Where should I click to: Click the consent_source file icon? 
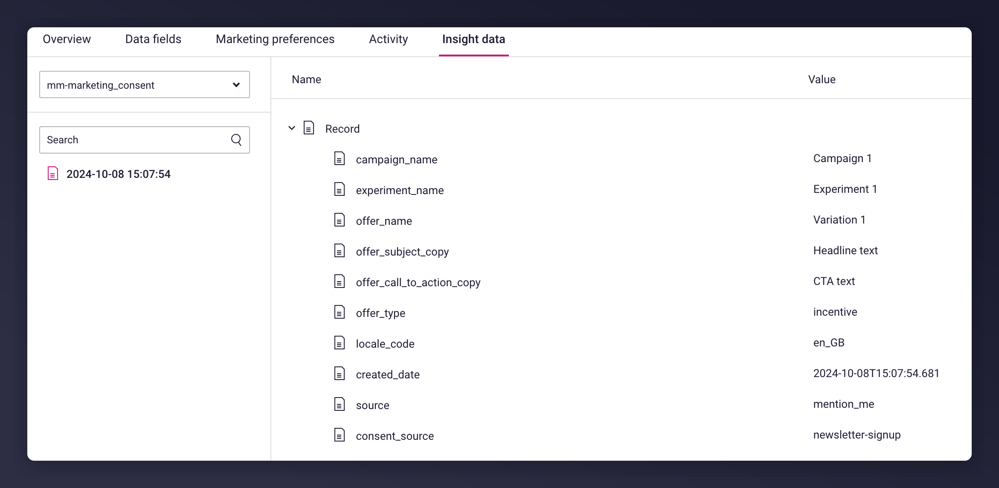[340, 435]
